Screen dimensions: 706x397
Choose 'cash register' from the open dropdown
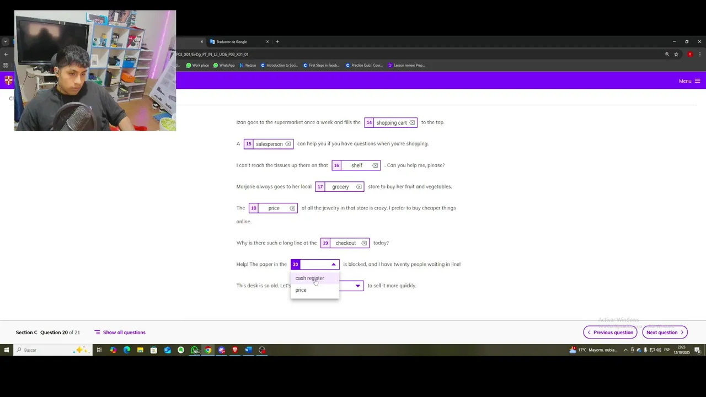pos(315,278)
